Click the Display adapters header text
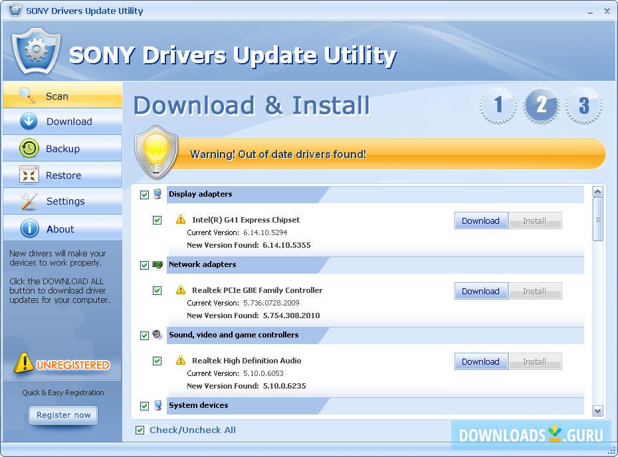618x457 pixels. point(200,194)
